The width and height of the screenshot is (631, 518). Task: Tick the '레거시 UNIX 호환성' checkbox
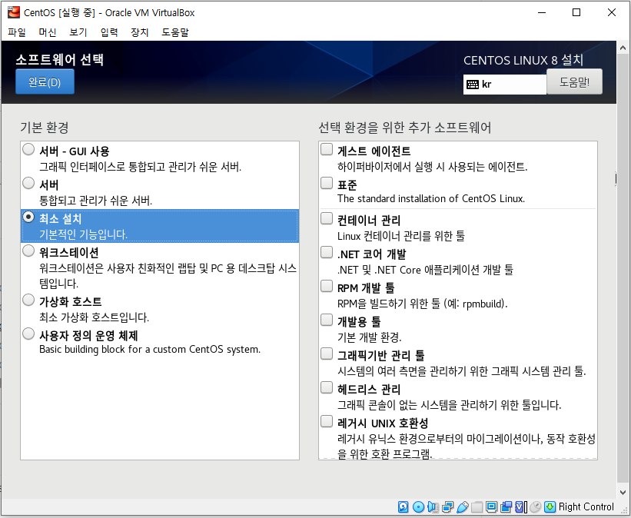[x=327, y=421]
